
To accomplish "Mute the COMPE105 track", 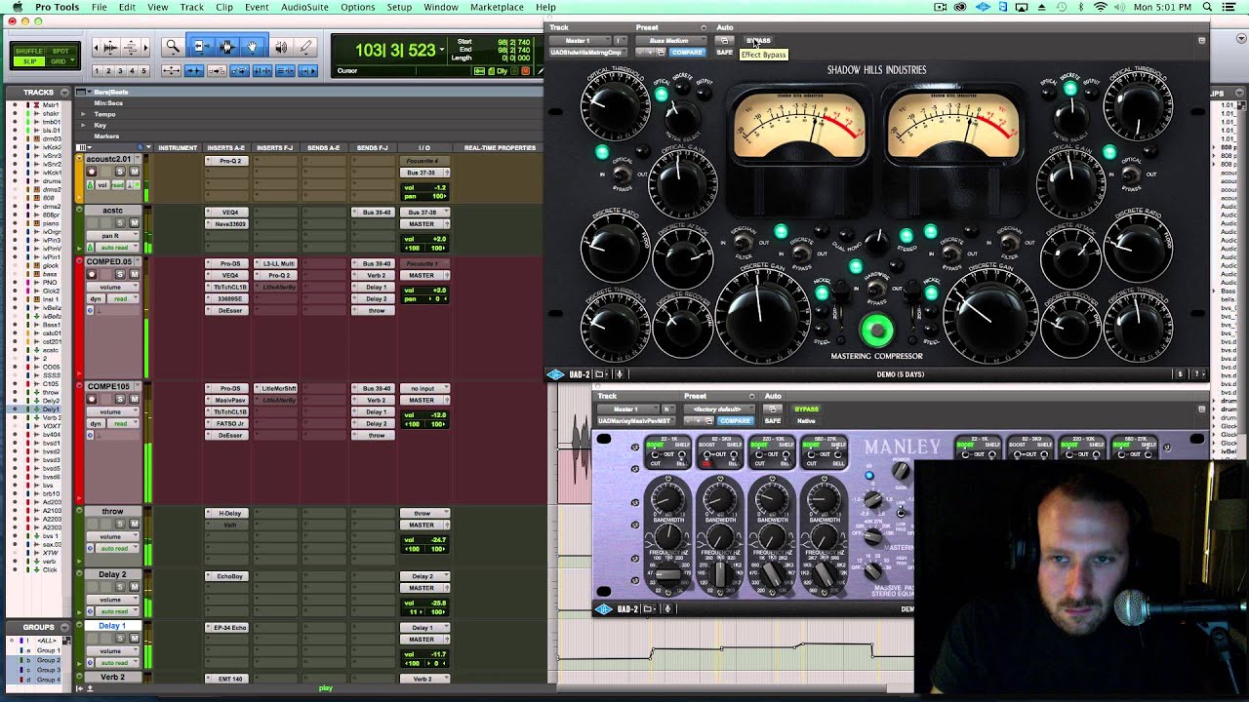I will tap(134, 400).
